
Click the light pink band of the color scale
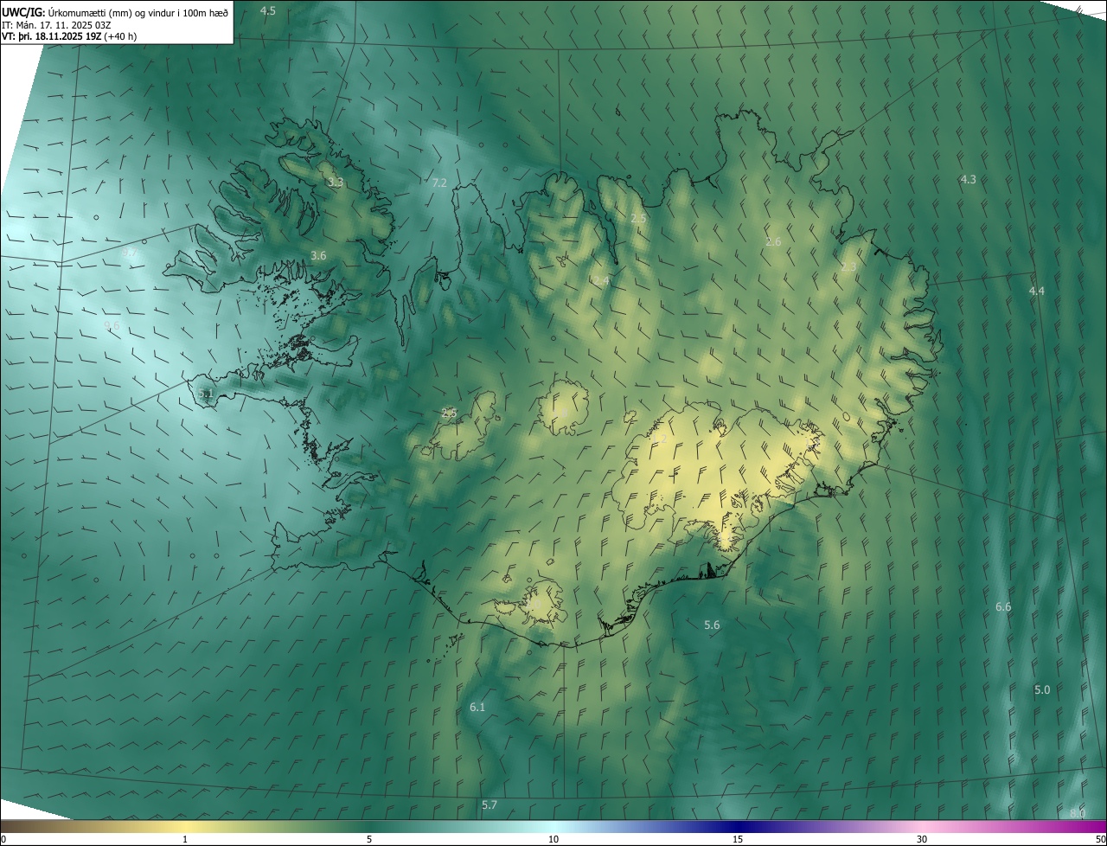[922, 826]
